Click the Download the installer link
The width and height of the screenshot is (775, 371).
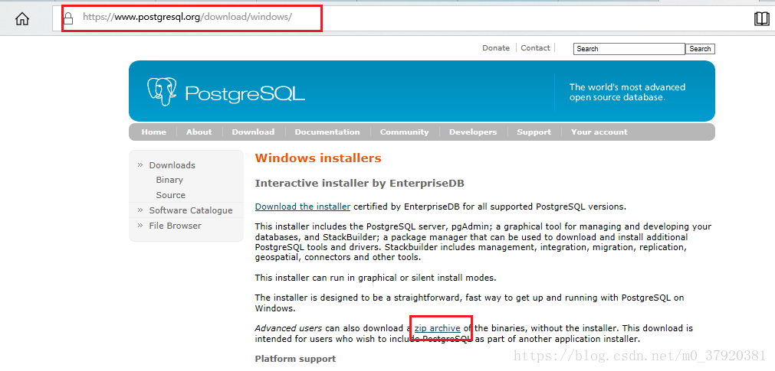click(x=303, y=207)
